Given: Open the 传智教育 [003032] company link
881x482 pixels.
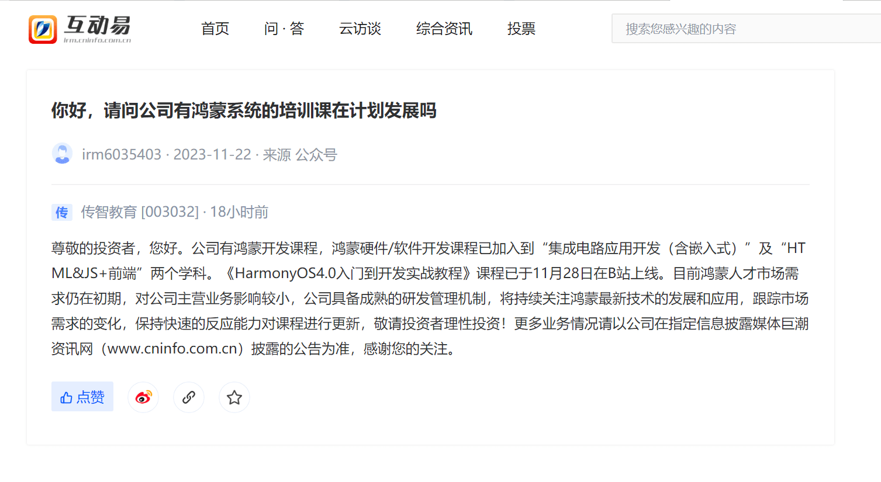Looking at the screenshot, I should click(140, 211).
